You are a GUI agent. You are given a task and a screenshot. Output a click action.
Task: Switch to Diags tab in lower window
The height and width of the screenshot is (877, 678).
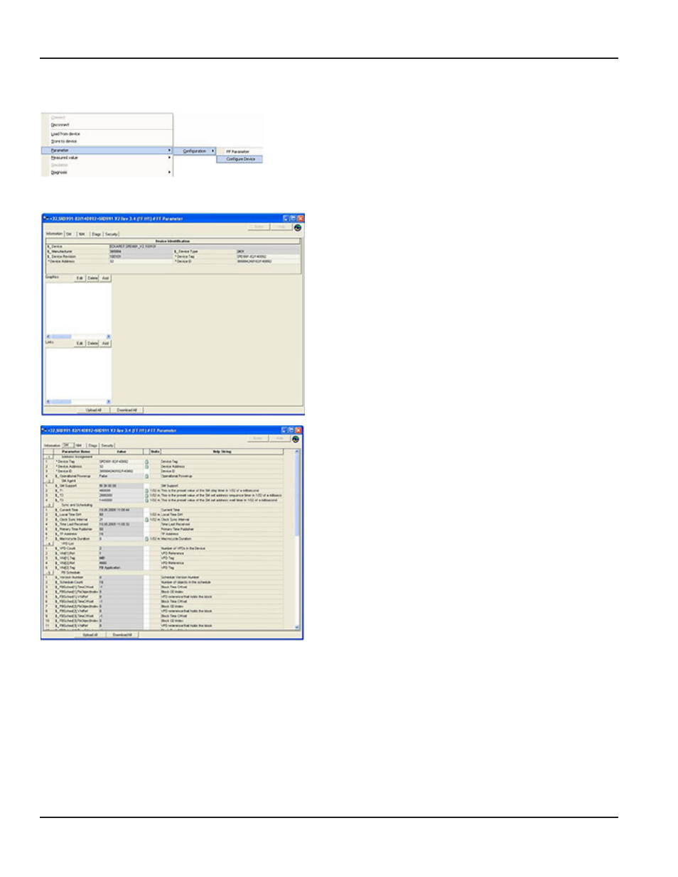93,446
